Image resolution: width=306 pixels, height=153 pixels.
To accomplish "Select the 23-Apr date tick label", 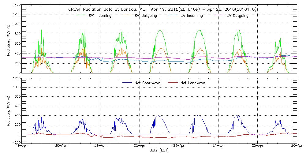I will pos(179,146).
